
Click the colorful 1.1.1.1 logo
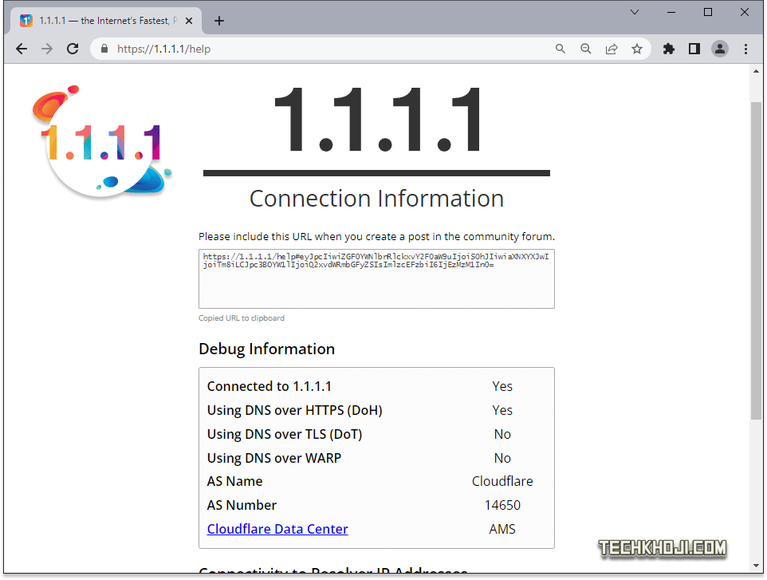coord(102,141)
